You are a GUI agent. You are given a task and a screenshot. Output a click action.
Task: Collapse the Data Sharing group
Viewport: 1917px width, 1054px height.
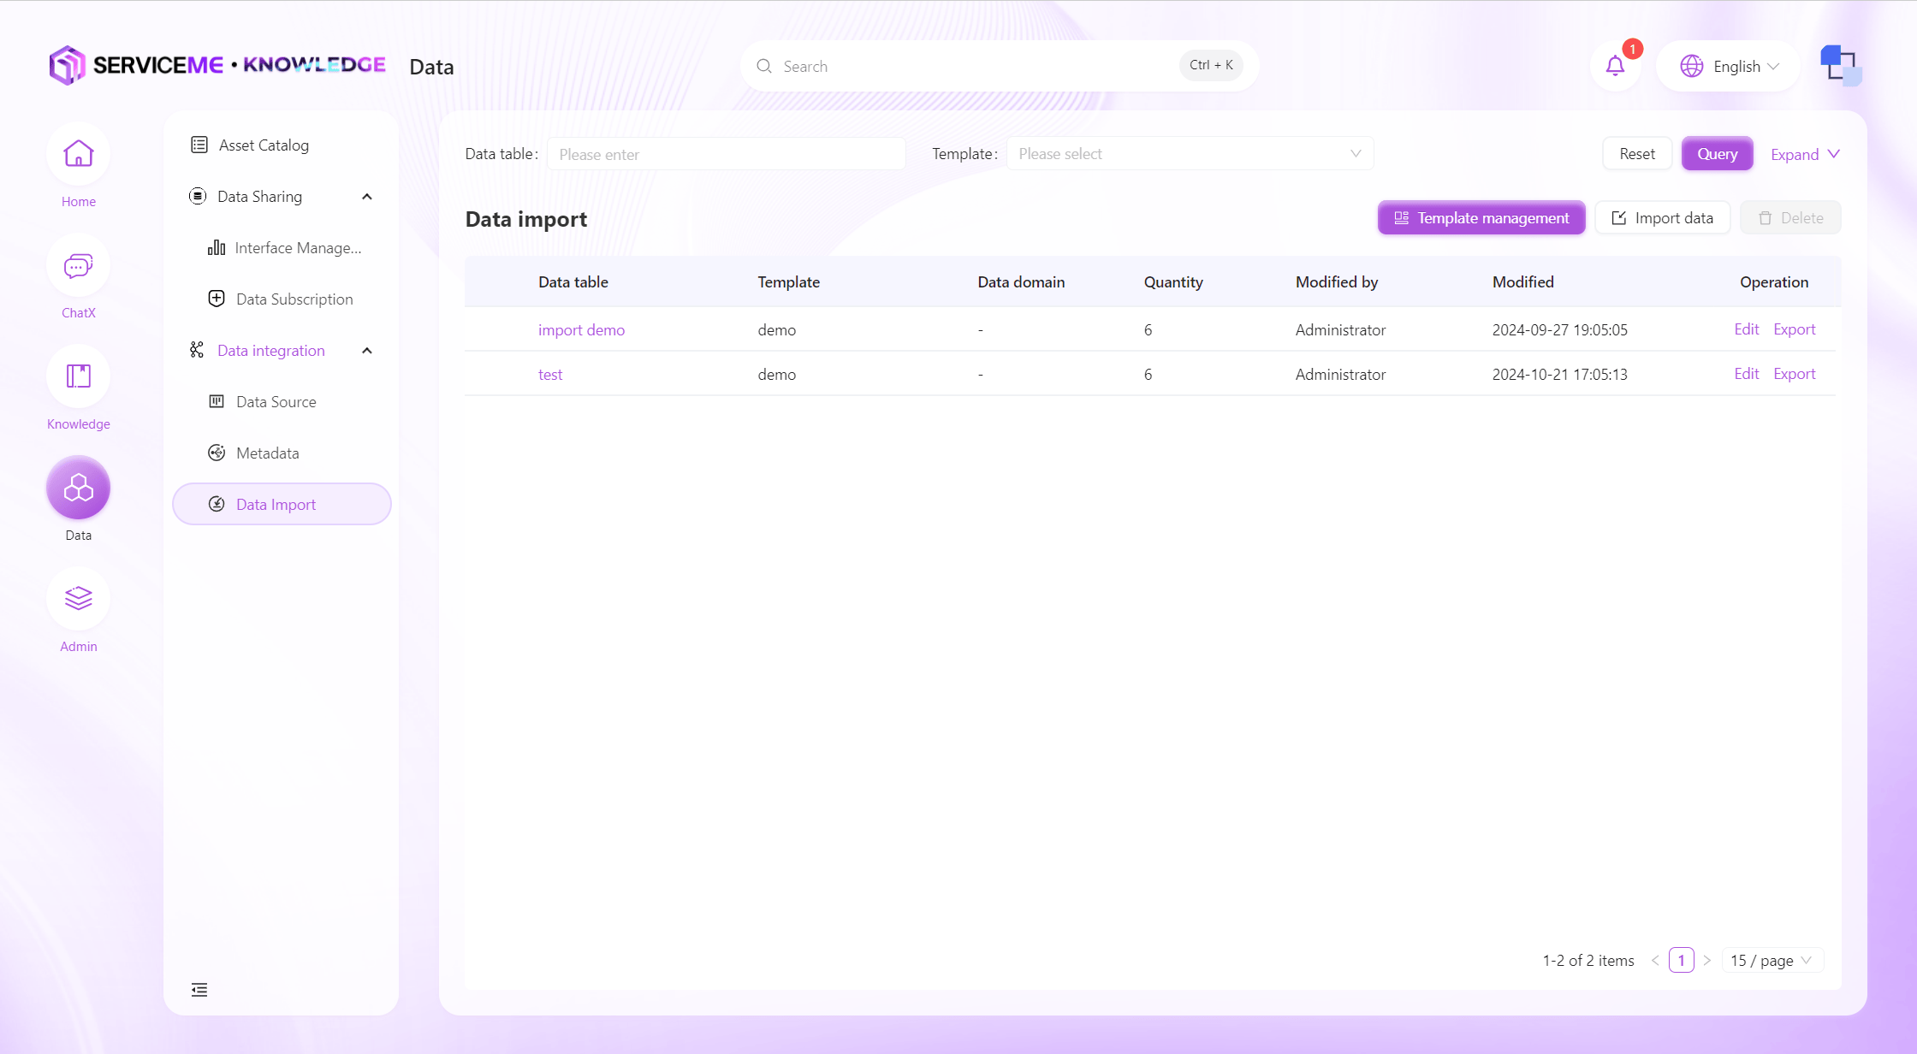click(367, 197)
